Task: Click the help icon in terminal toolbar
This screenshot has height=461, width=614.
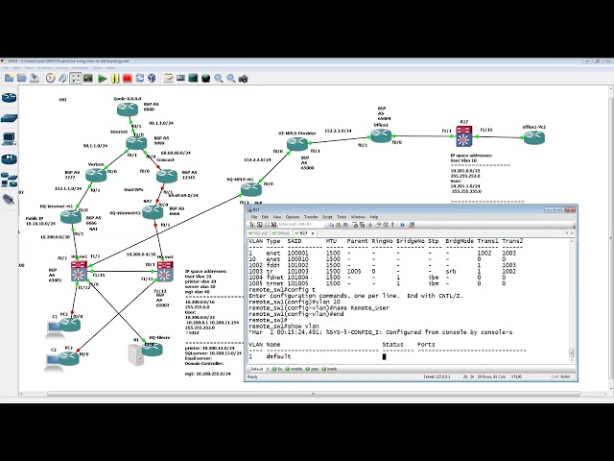Action: 402,225
